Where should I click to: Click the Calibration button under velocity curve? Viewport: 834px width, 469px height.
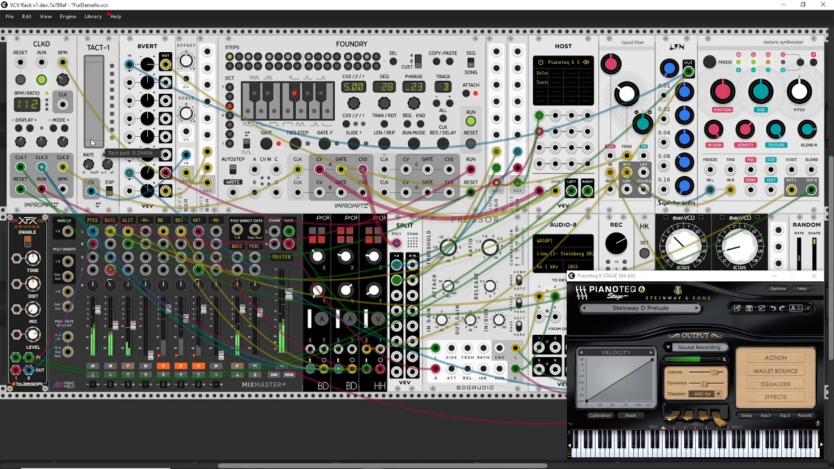(x=600, y=416)
